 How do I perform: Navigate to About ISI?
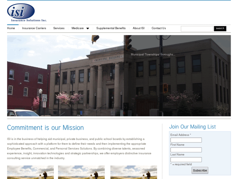138,28
